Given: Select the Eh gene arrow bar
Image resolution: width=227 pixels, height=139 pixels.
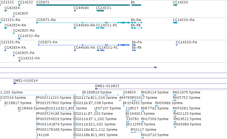Looking at the screenshot, I should click(x=136, y=5).
